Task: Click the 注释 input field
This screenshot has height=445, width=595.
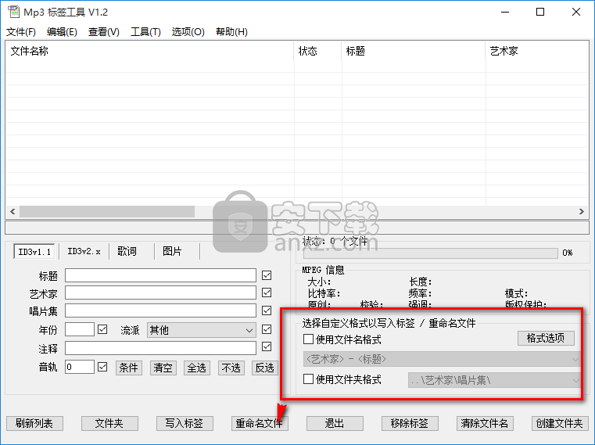Action: [160, 348]
